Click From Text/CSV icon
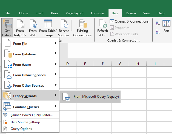This screenshot has width=174, height=134. pos(21,24)
